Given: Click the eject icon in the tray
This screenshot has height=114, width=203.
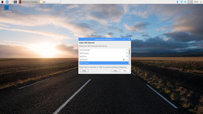Looking at the screenshot, I should click(x=201, y=2).
